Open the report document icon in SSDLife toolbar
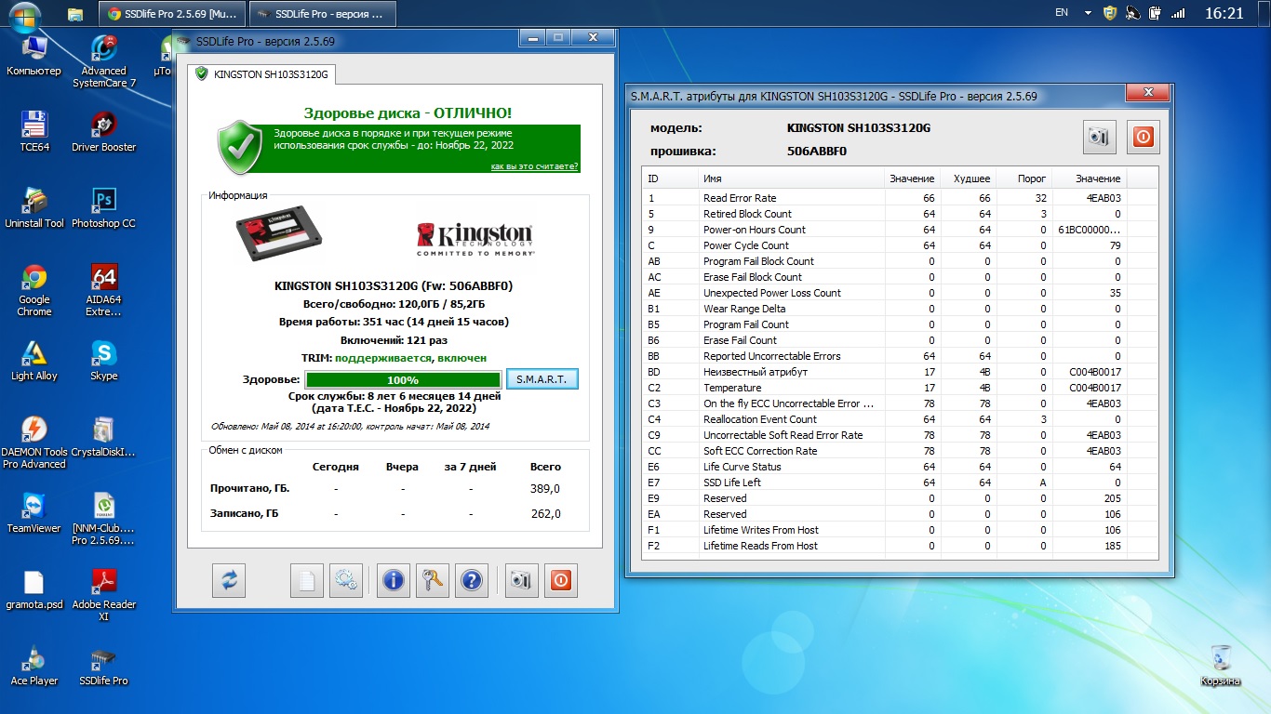The image size is (1271, 714). 307,581
